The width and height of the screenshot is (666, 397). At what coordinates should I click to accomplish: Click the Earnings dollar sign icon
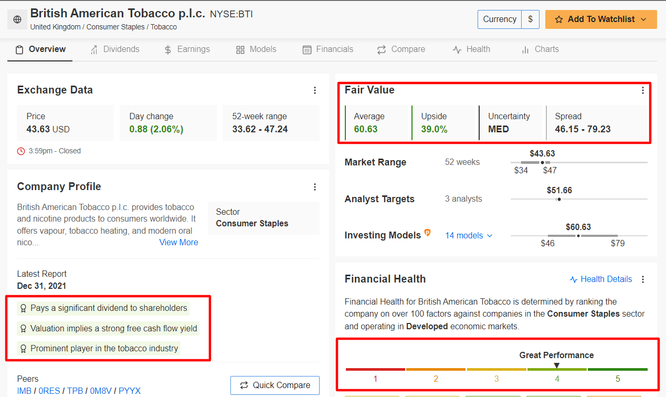point(168,50)
